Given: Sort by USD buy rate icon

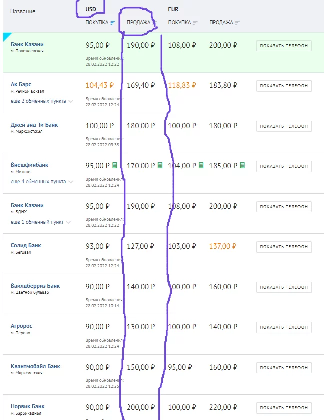Looking at the screenshot, I should 113,22.
